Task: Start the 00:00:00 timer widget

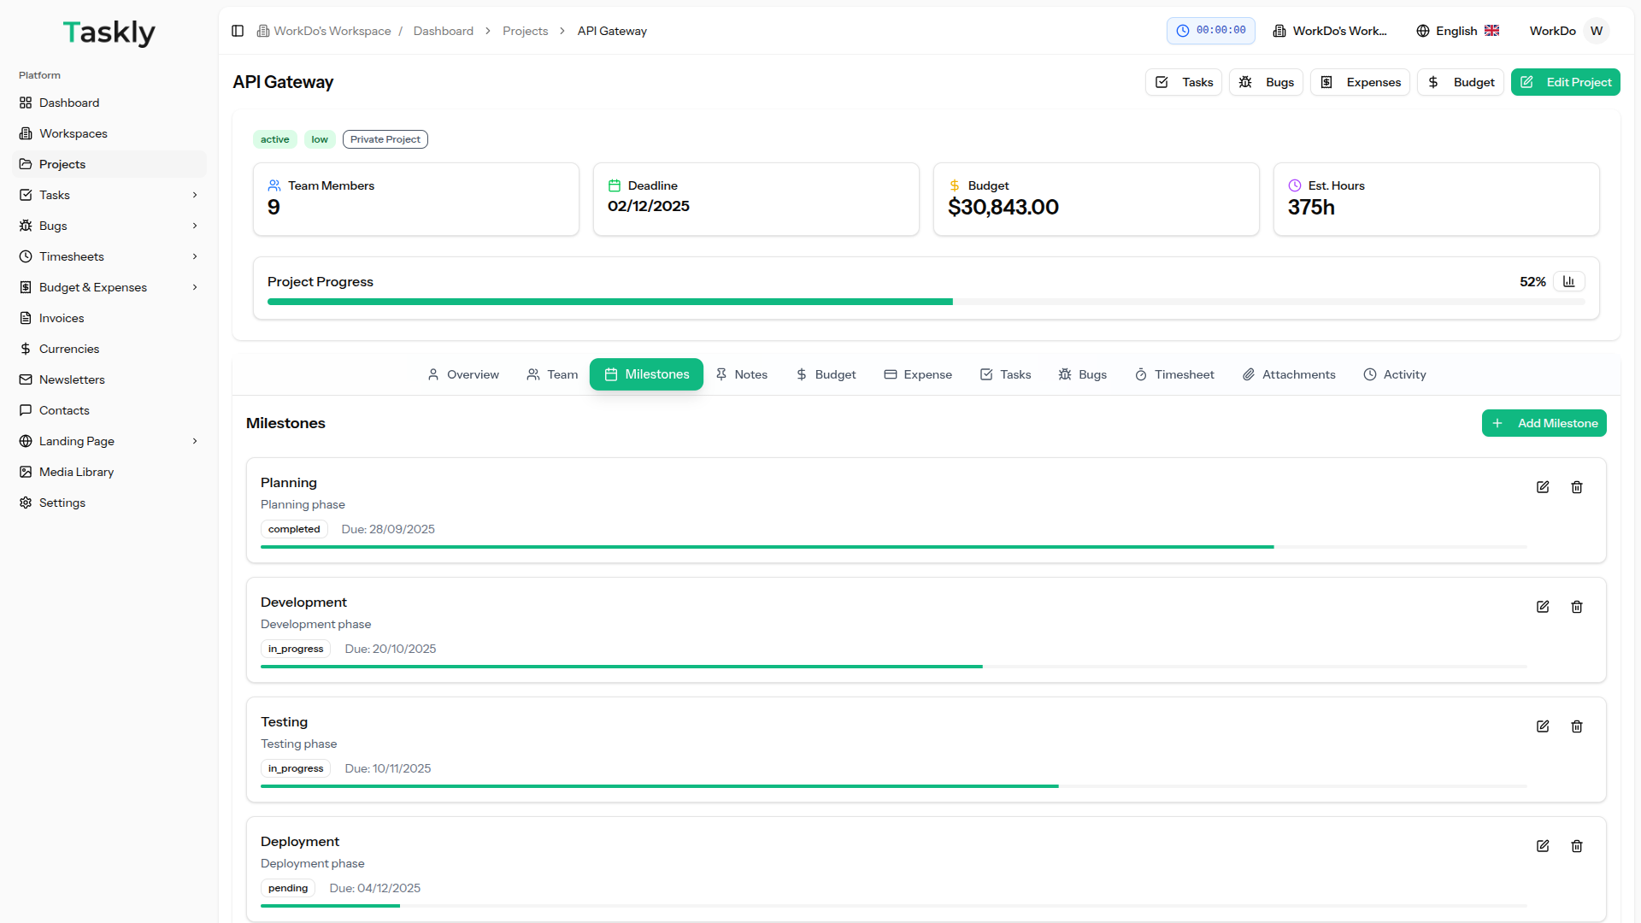Action: [x=1211, y=31]
